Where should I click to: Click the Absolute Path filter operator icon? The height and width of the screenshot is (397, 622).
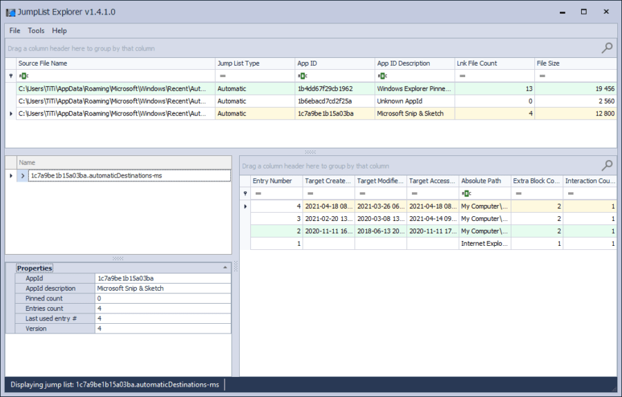tap(466, 193)
